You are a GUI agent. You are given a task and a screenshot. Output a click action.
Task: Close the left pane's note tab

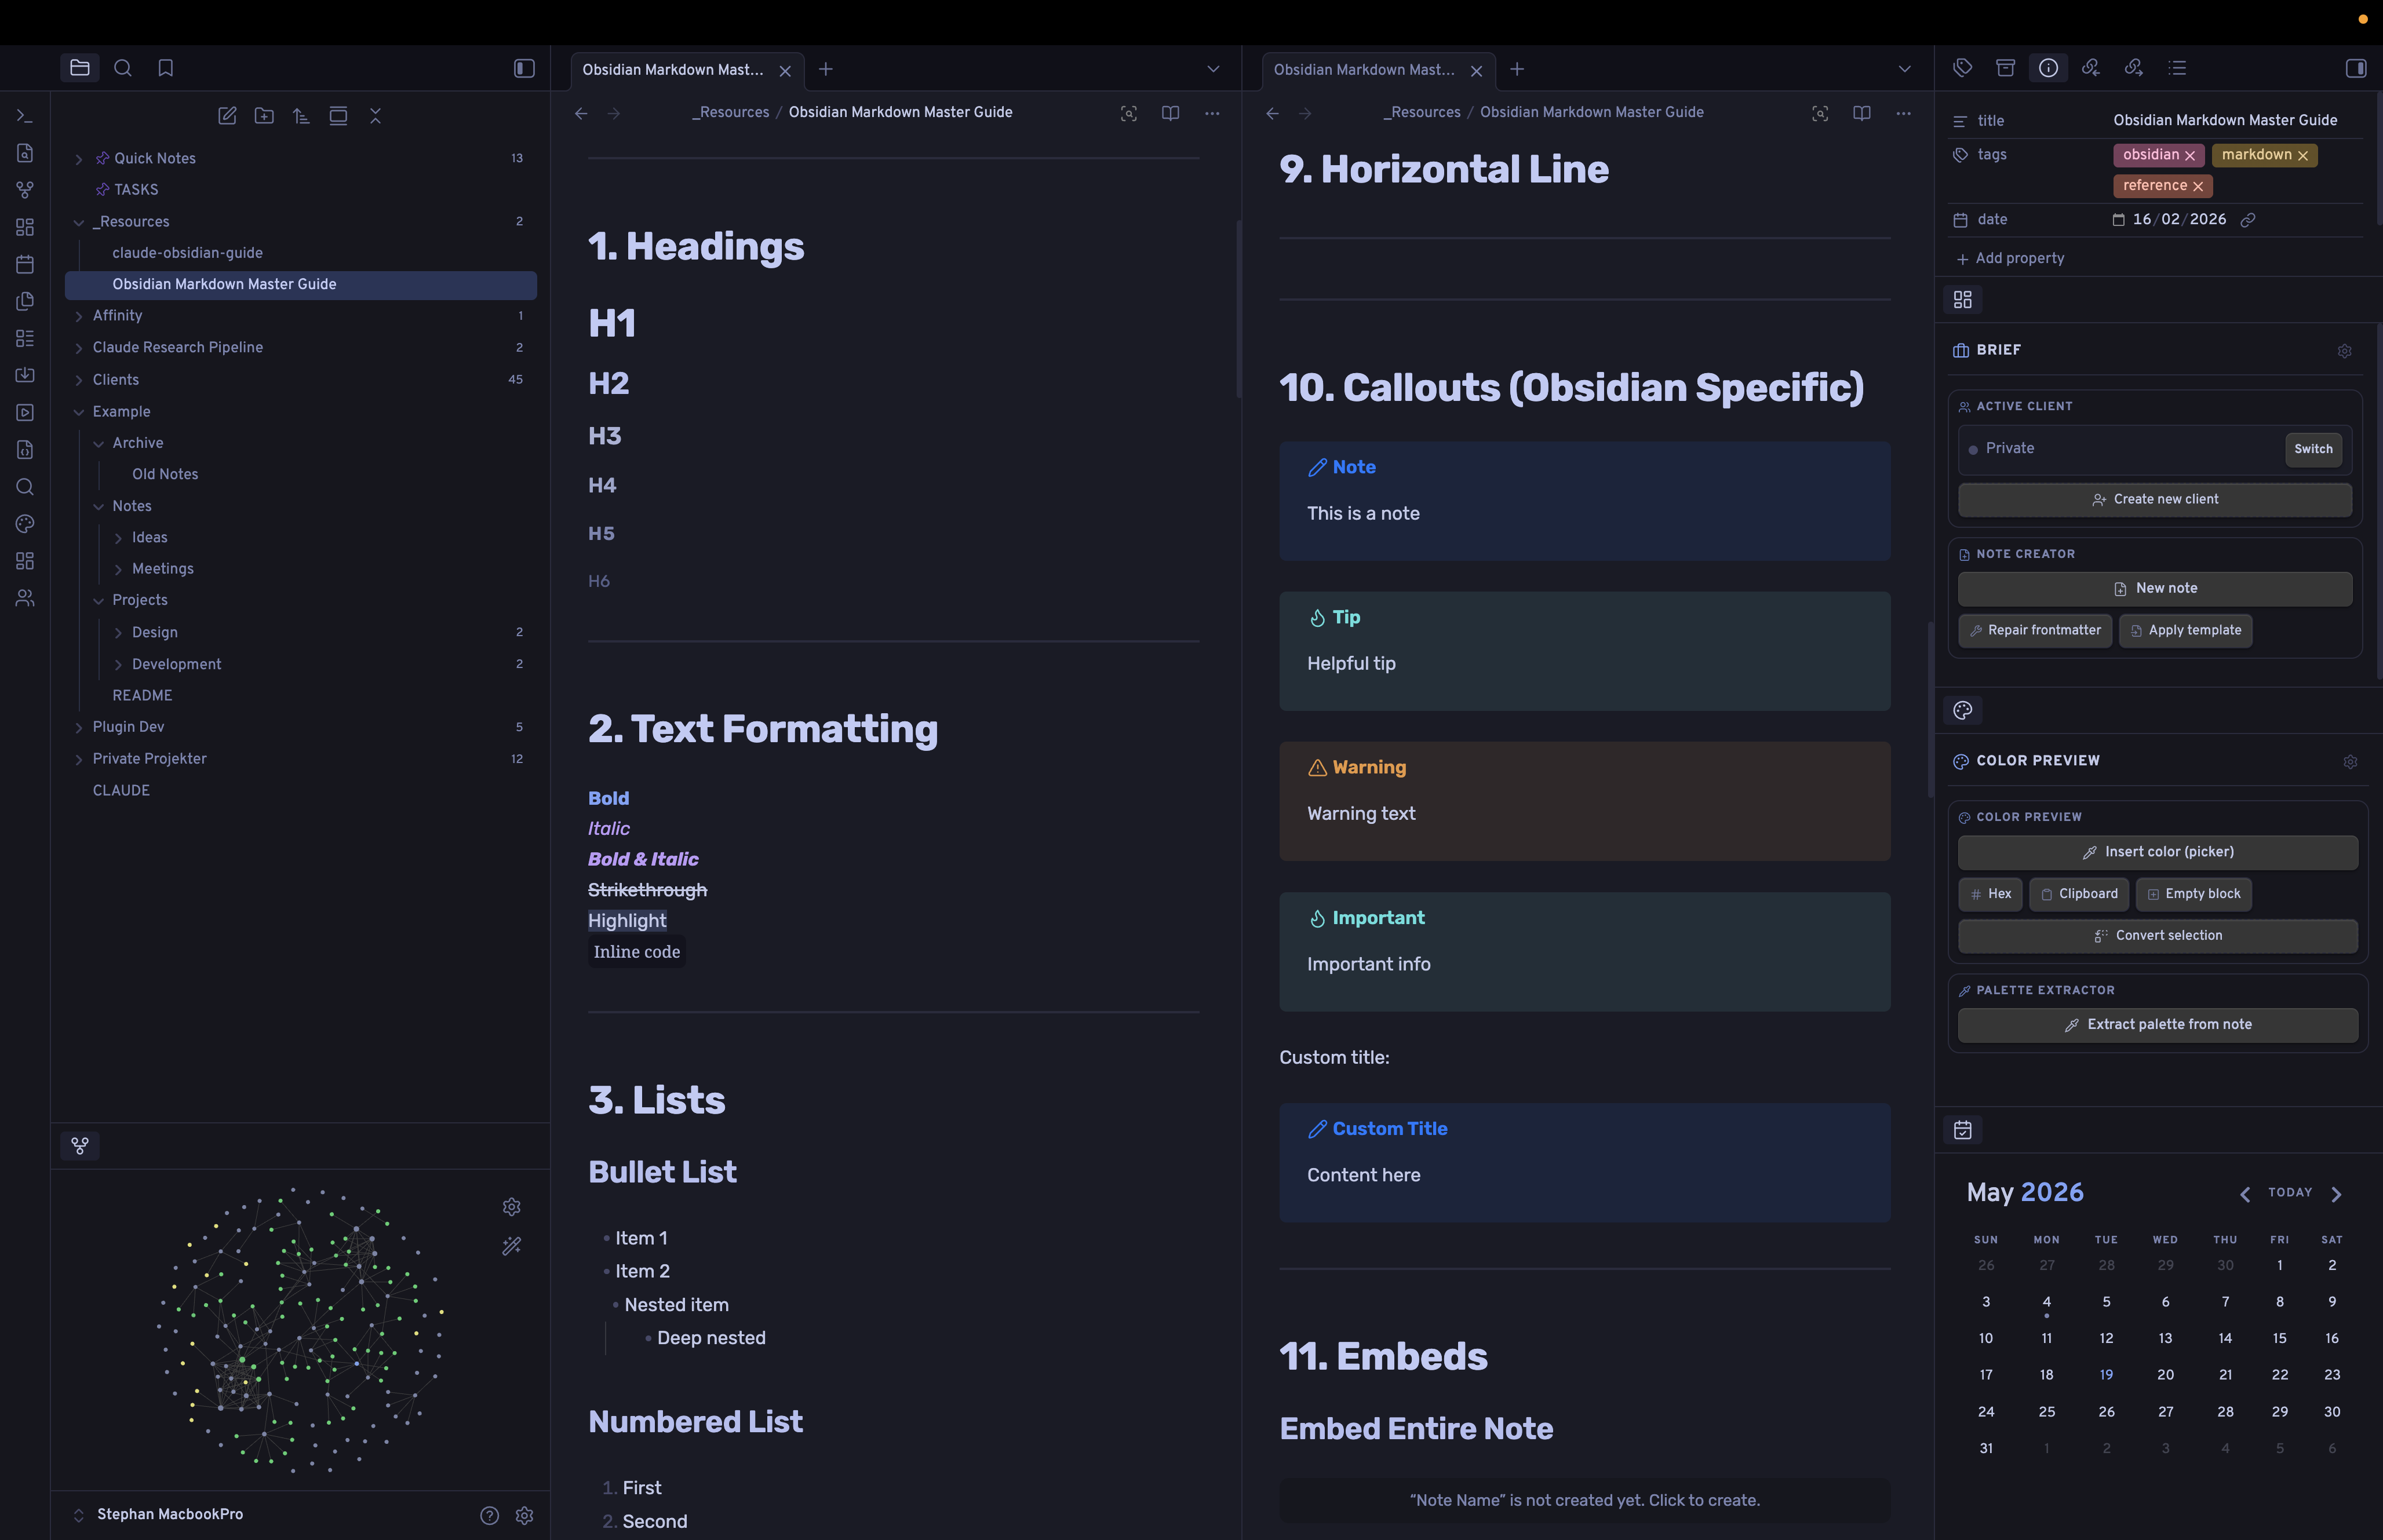[x=785, y=71]
